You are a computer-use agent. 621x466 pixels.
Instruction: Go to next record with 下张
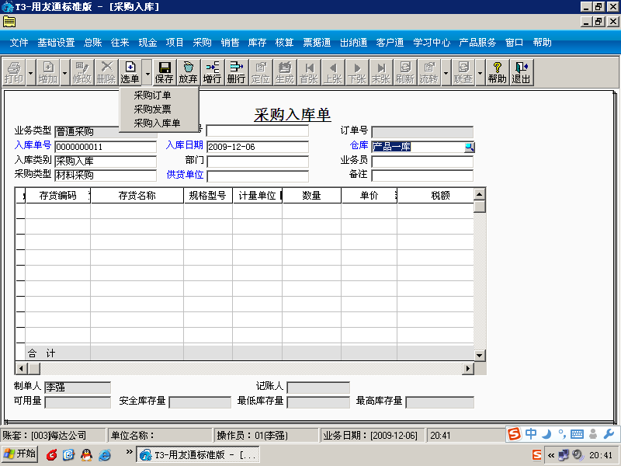point(356,72)
